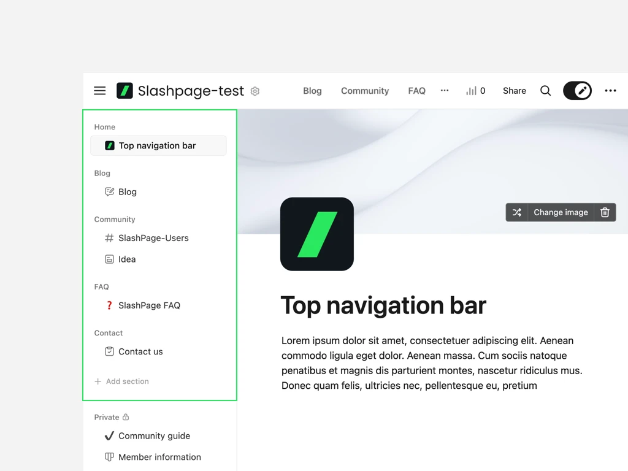Delete cover image with trash icon

coord(605,212)
